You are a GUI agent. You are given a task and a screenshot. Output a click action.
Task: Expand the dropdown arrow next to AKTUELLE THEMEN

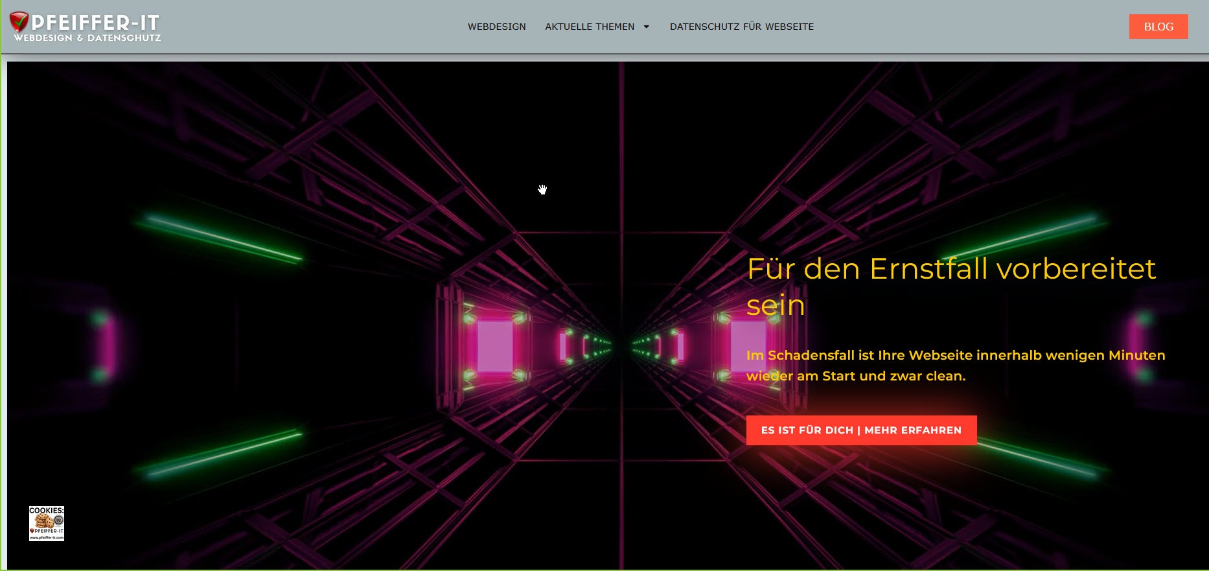(x=646, y=27)
